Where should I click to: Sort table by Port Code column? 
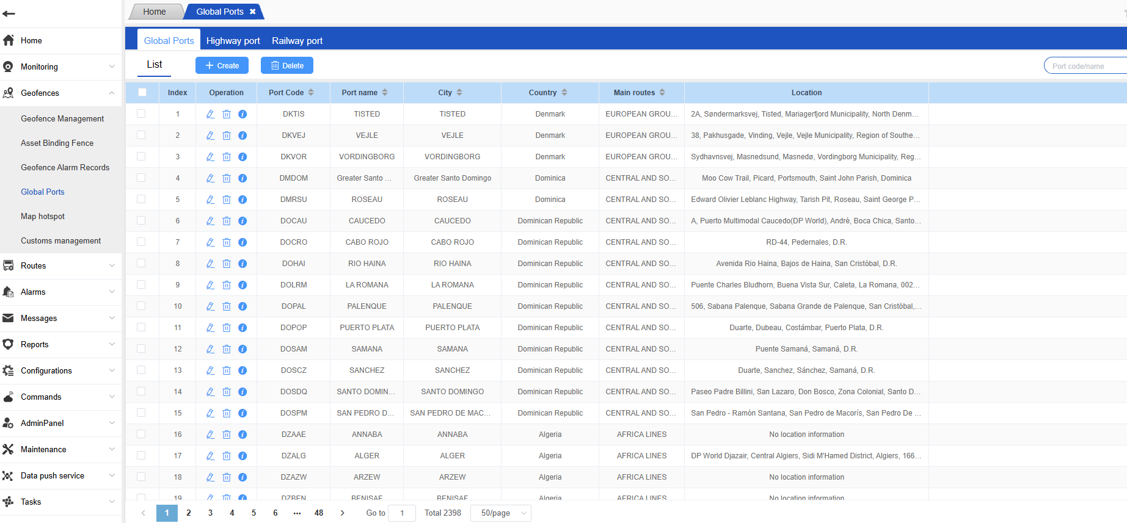311,93
